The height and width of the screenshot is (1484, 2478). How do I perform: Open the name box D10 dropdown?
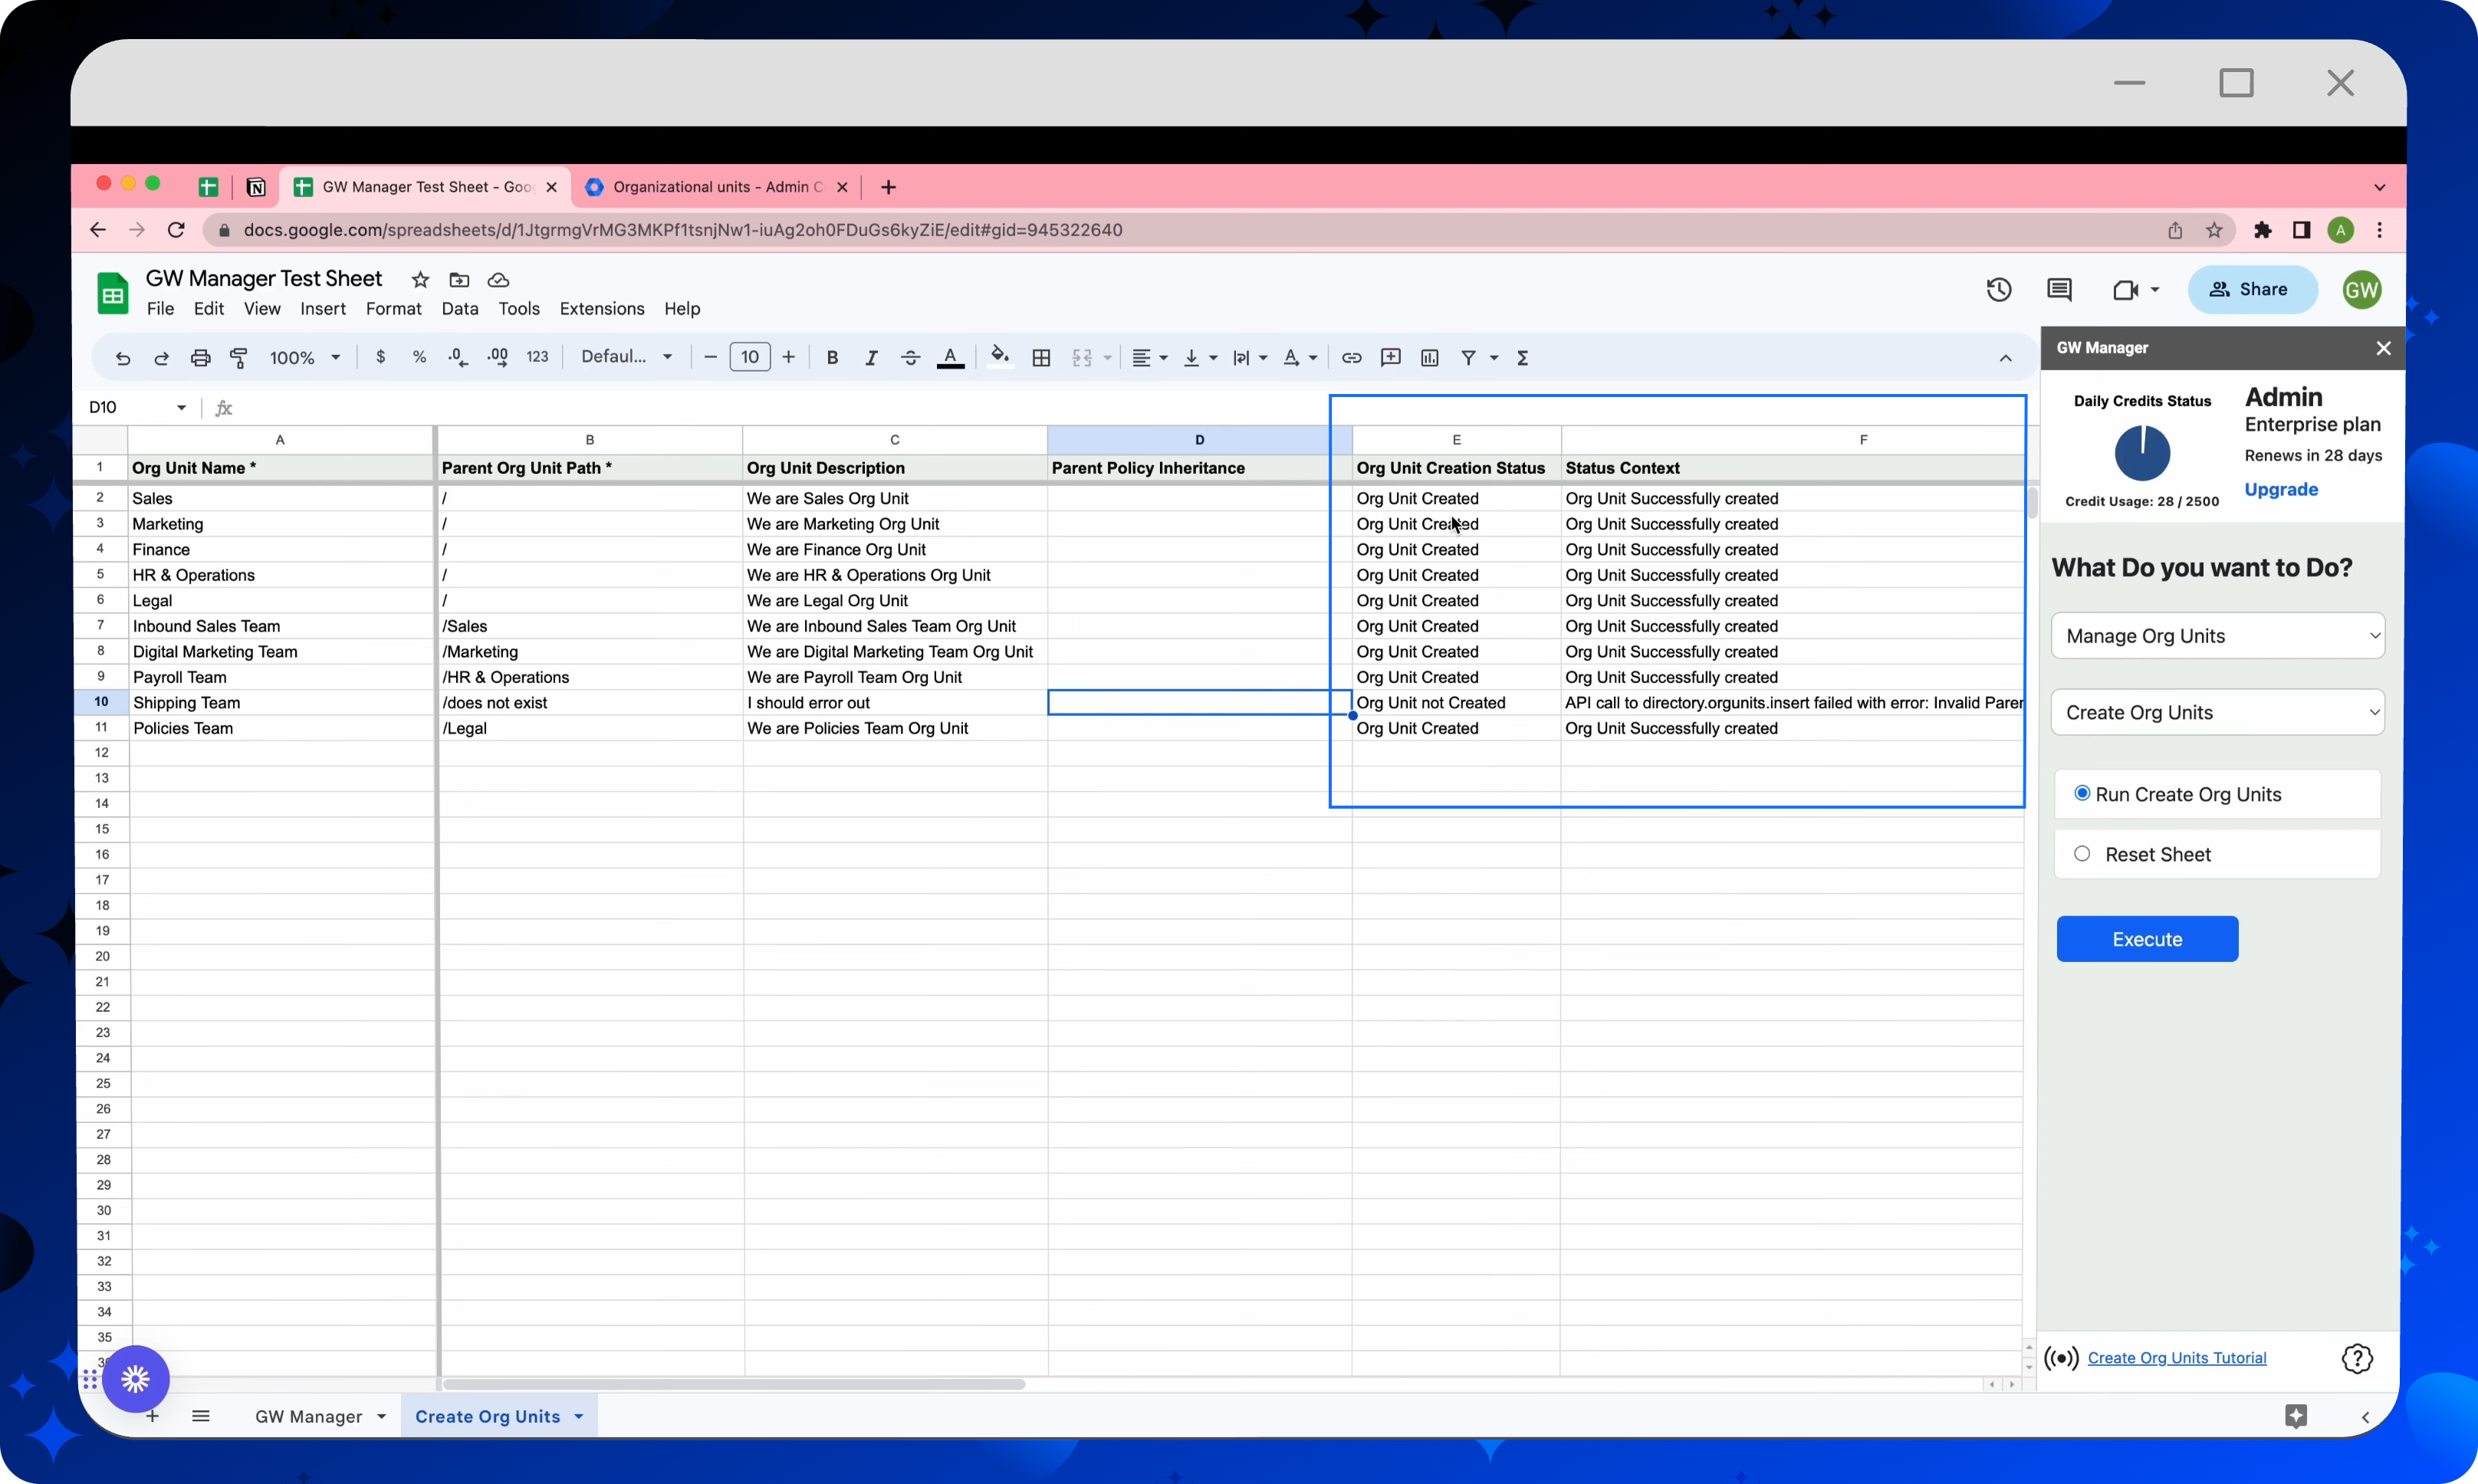(x=181, y=407)
